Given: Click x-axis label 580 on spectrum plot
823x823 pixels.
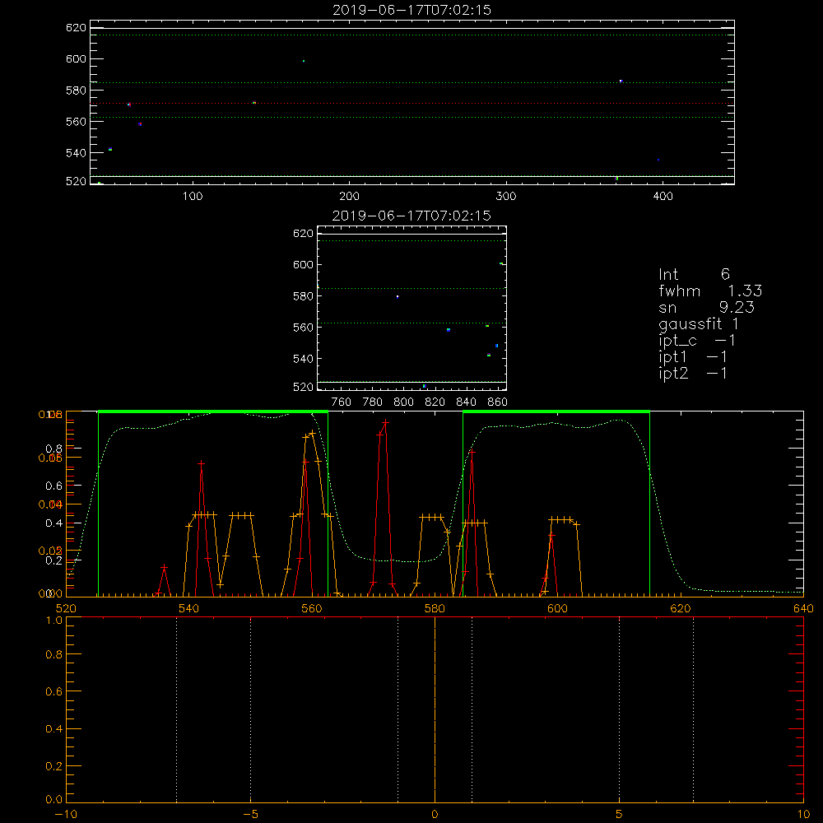Looking at the screenshot, I should click(435, 608).
